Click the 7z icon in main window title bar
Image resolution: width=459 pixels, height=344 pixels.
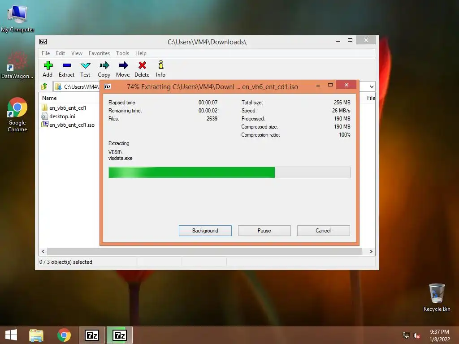tap(43, 42)
